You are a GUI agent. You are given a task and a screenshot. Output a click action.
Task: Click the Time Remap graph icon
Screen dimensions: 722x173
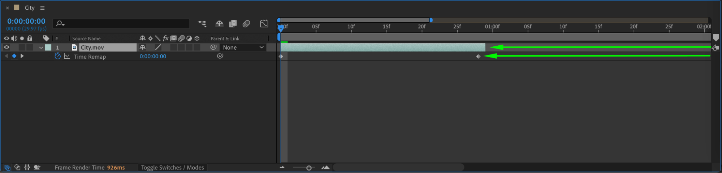pyautogui.click(x=67, y=56)
